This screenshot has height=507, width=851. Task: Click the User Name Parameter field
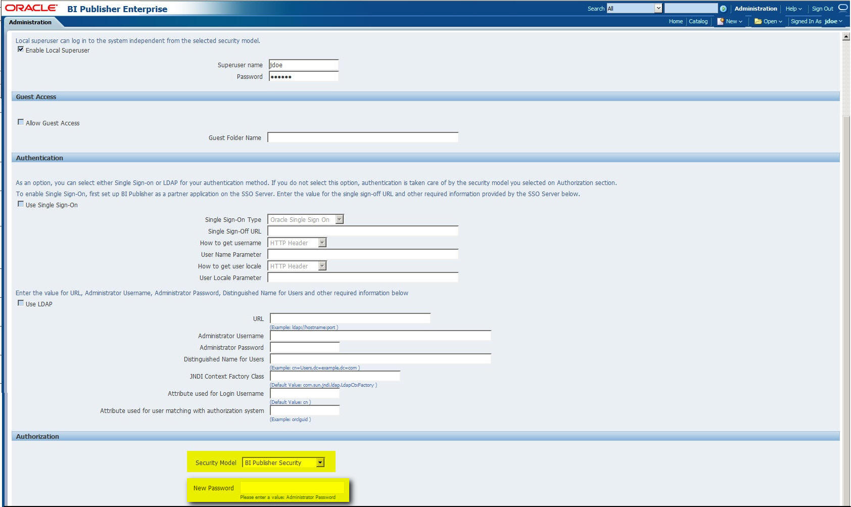pyautogui.click(x=363, y=254)
